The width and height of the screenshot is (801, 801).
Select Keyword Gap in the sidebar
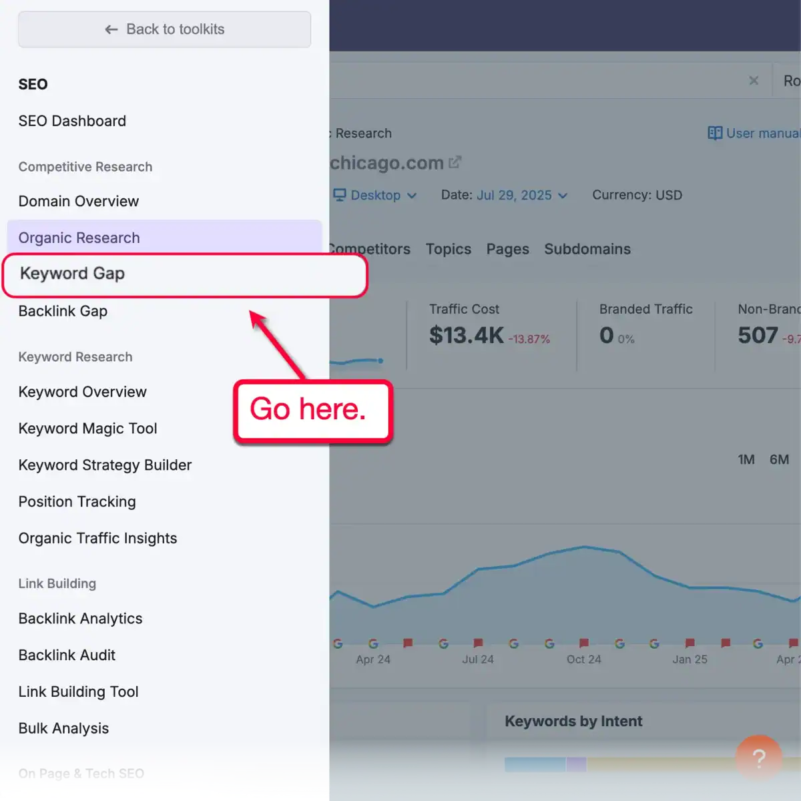pyautogui.click(x=72, y=274)
